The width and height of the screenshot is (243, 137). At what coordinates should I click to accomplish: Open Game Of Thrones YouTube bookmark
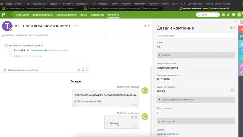(x=217, y=3)
